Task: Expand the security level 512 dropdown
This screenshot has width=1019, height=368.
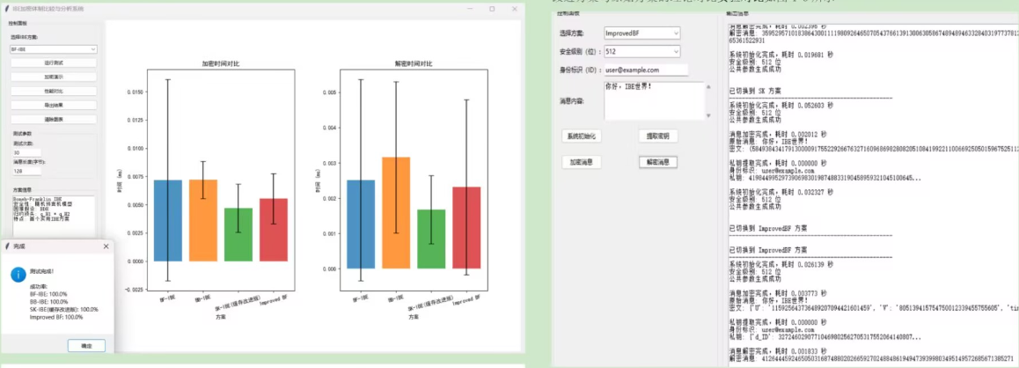Action: pyautogui.click(x=641, y=51)
